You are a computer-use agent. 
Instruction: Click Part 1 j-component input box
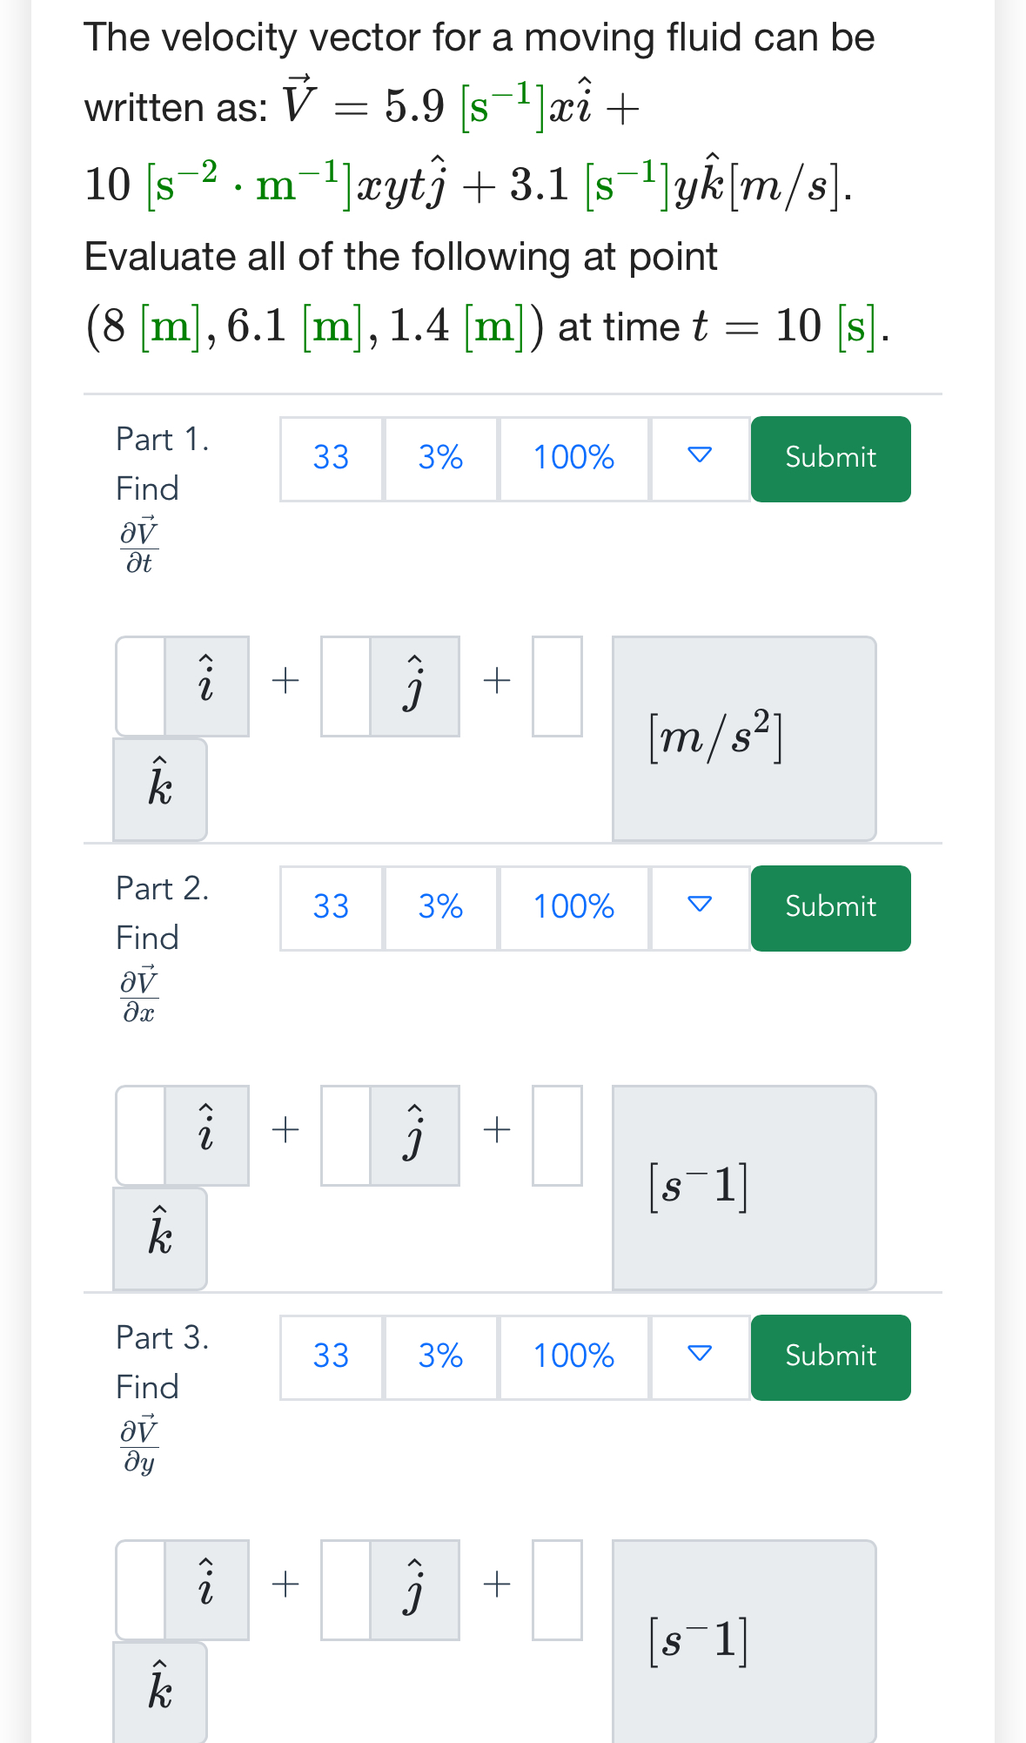[346, 686]
